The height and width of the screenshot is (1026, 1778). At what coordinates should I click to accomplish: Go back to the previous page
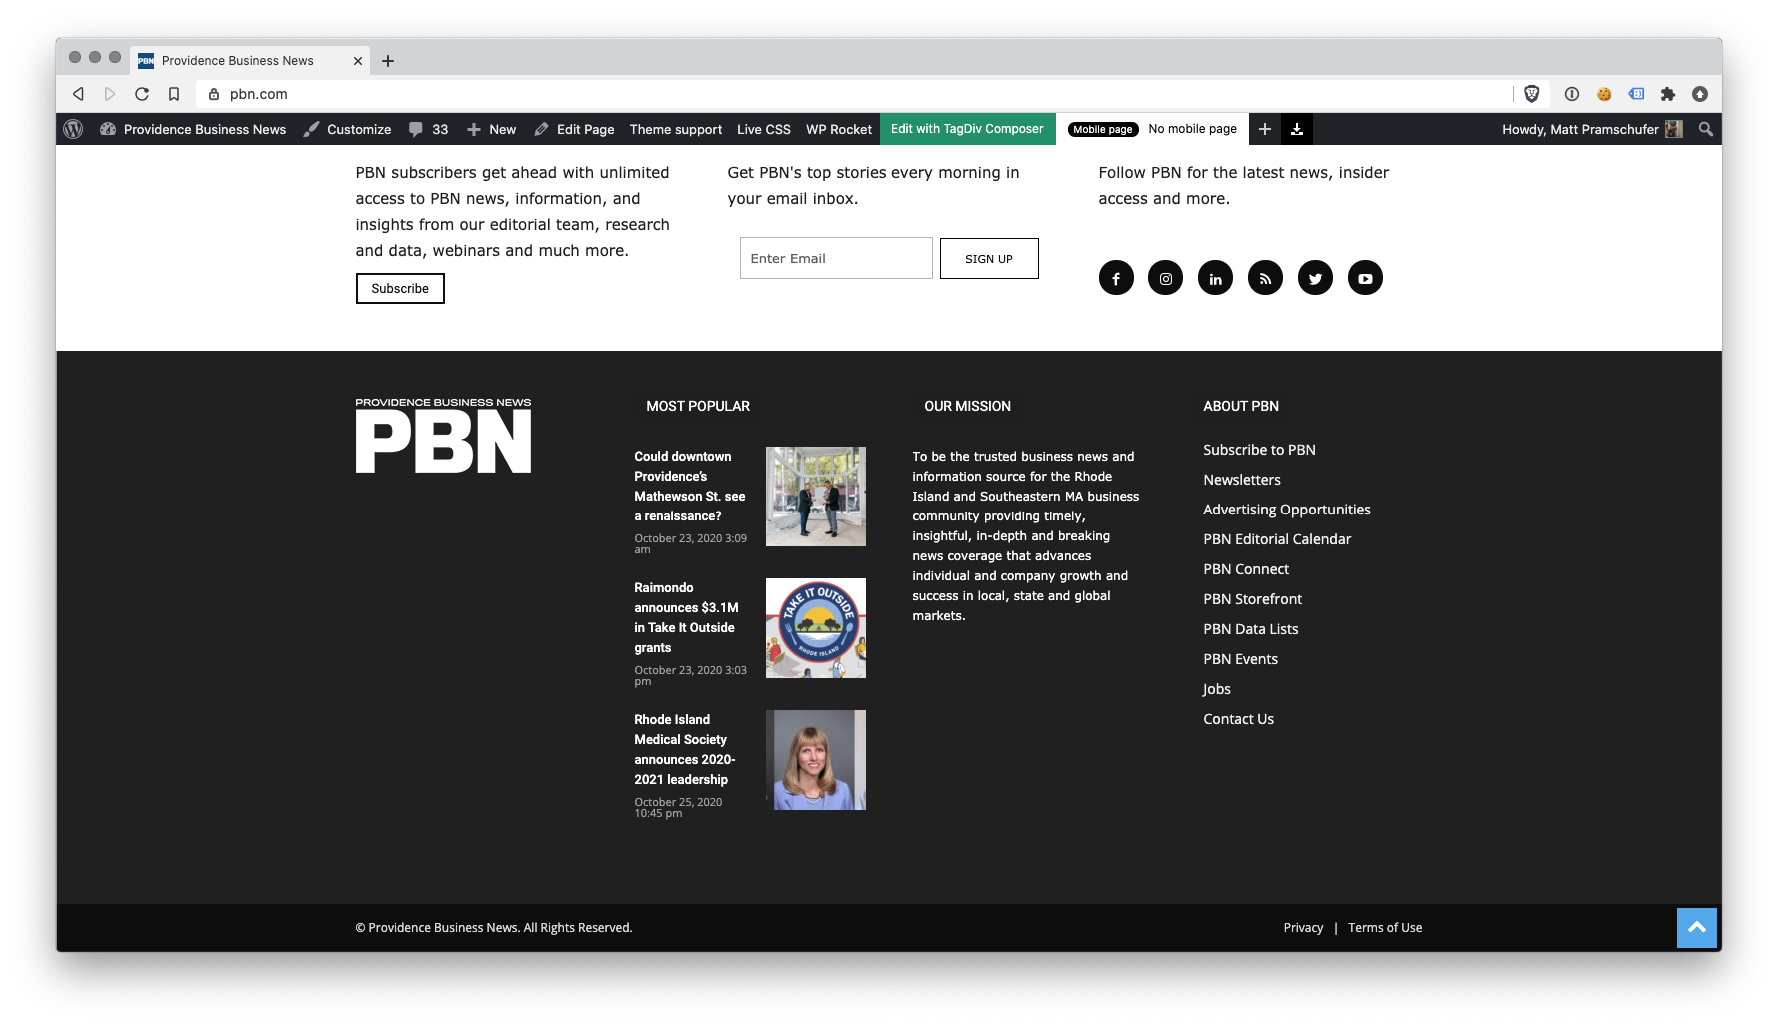point(78,94)
